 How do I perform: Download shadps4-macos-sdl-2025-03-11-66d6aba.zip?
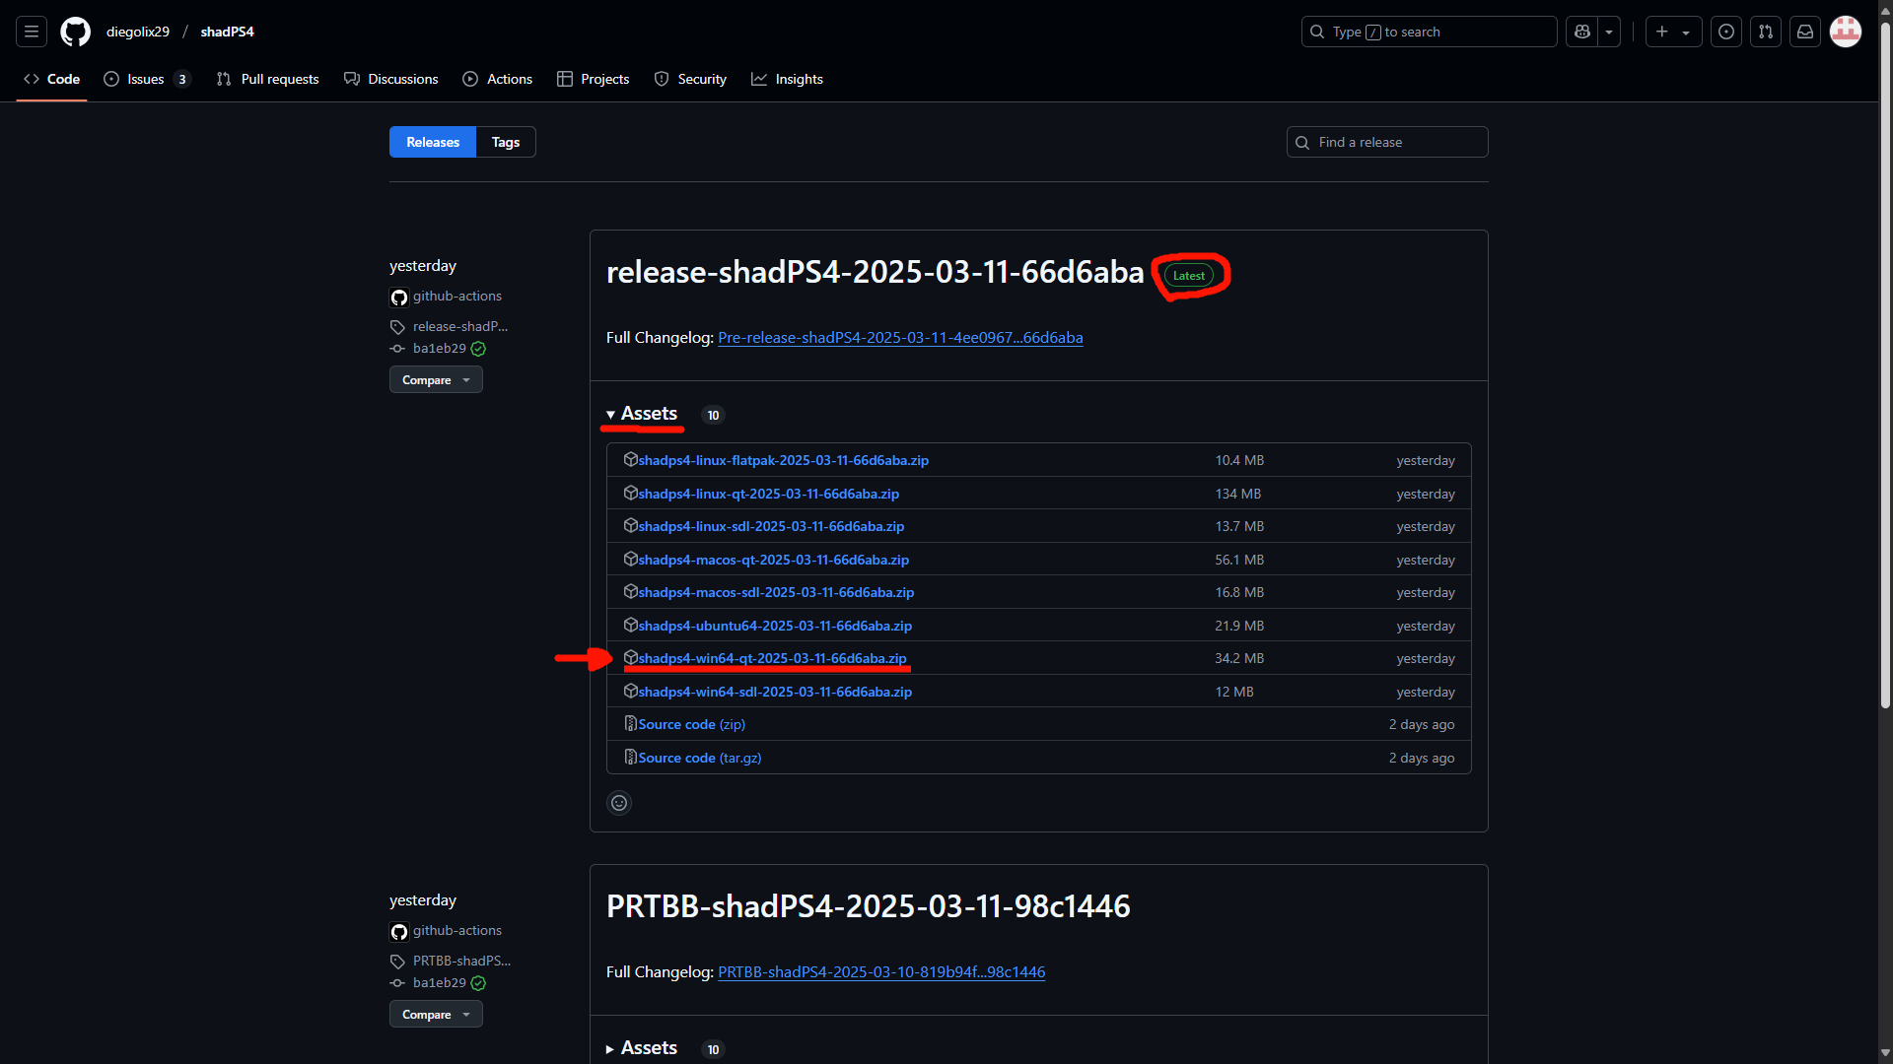pos(776,592)
